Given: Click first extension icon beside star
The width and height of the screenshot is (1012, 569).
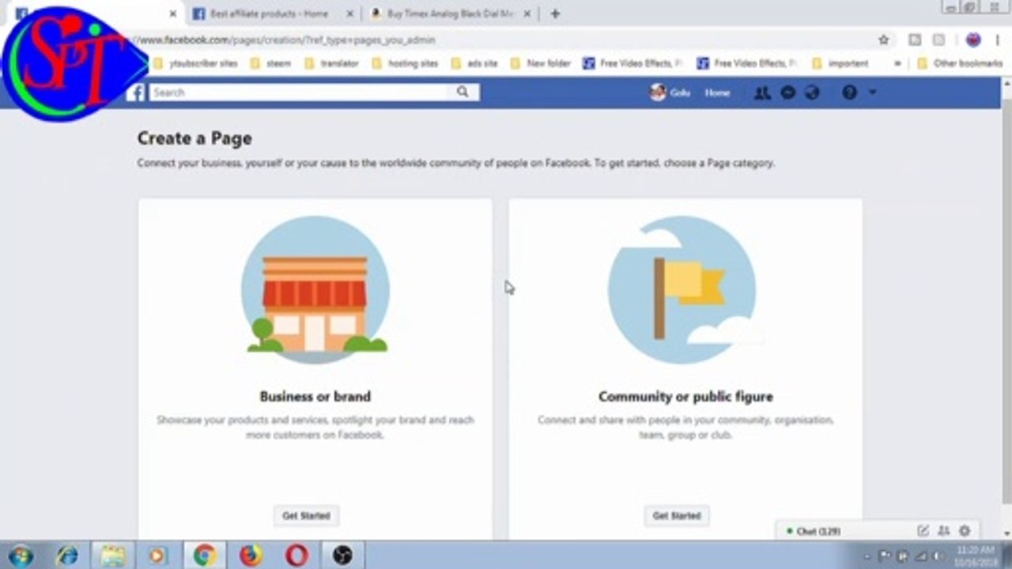Looking at the screenshot, I should [x=915, y=40].
